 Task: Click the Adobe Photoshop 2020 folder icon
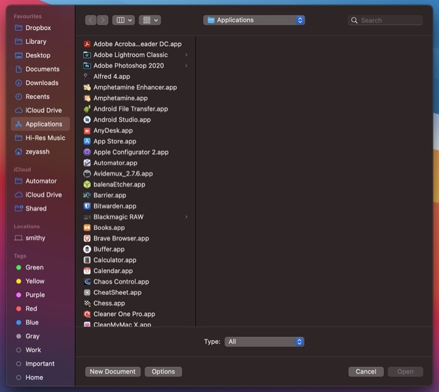(87, 66)
